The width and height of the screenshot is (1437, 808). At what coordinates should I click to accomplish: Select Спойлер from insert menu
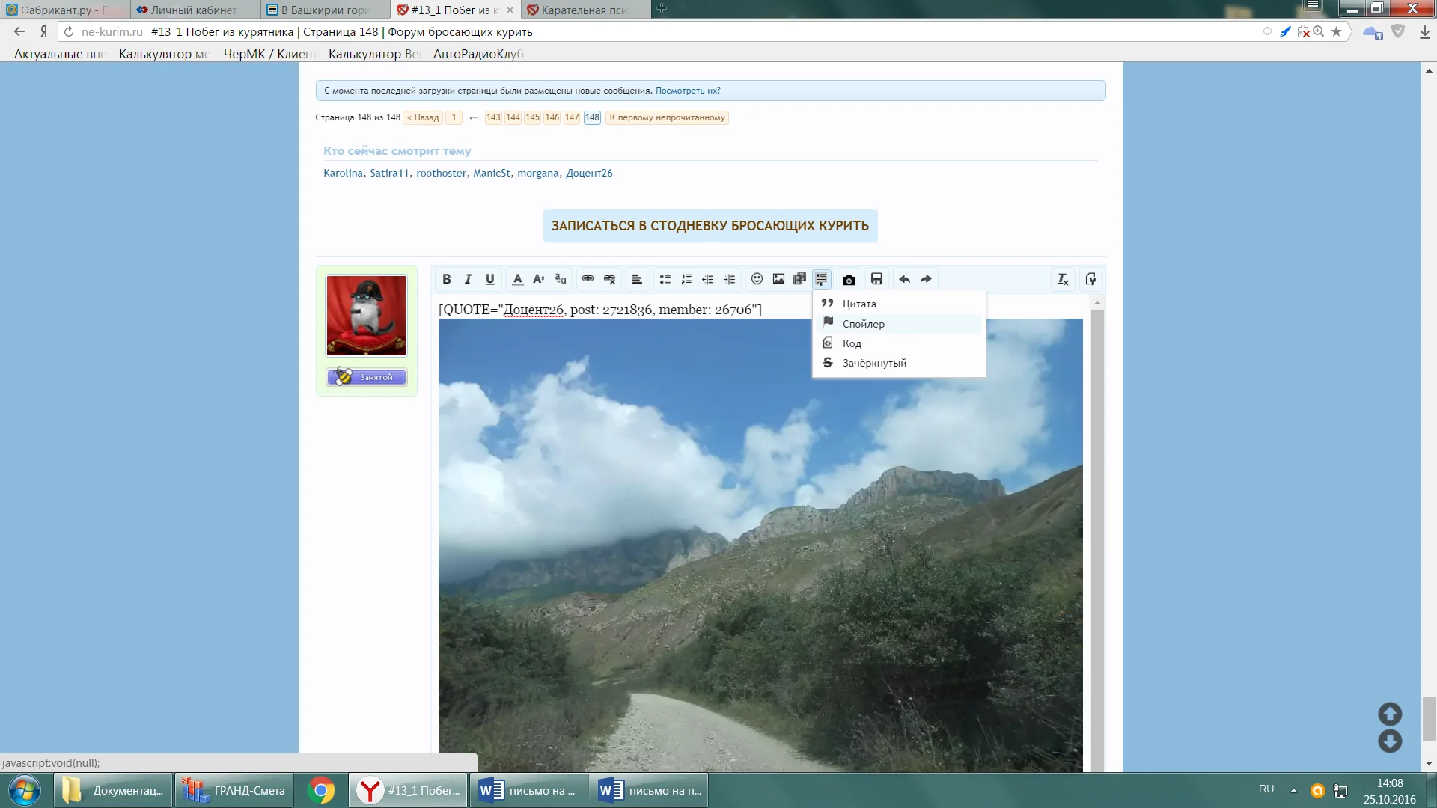coord(863,324)
